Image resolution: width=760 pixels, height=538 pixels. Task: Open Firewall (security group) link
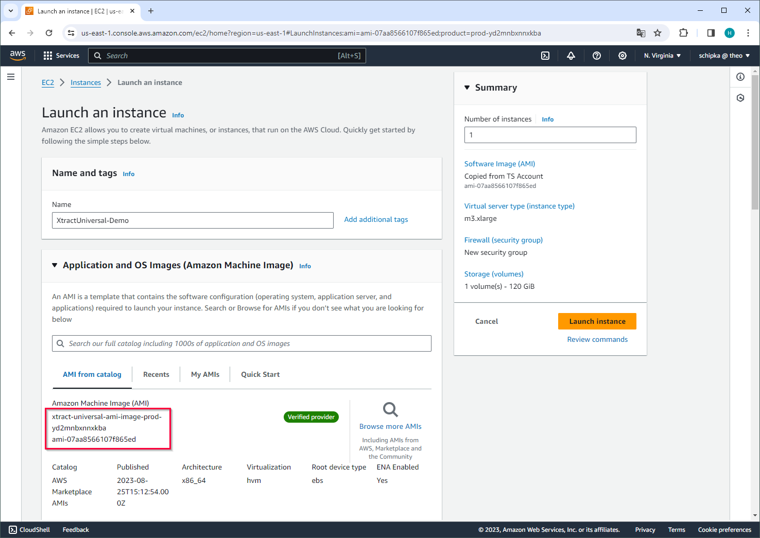504,240
